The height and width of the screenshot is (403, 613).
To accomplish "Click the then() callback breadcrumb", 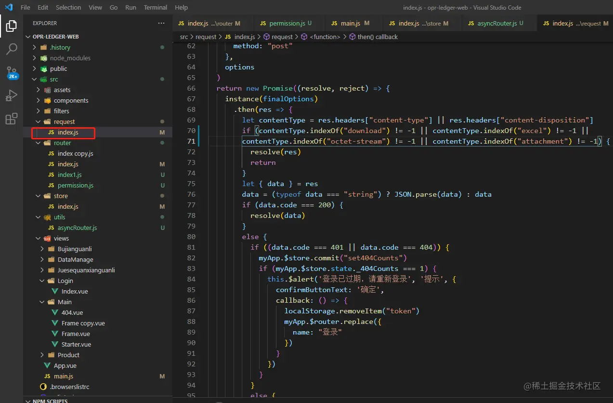I will [x=377, y=37].
